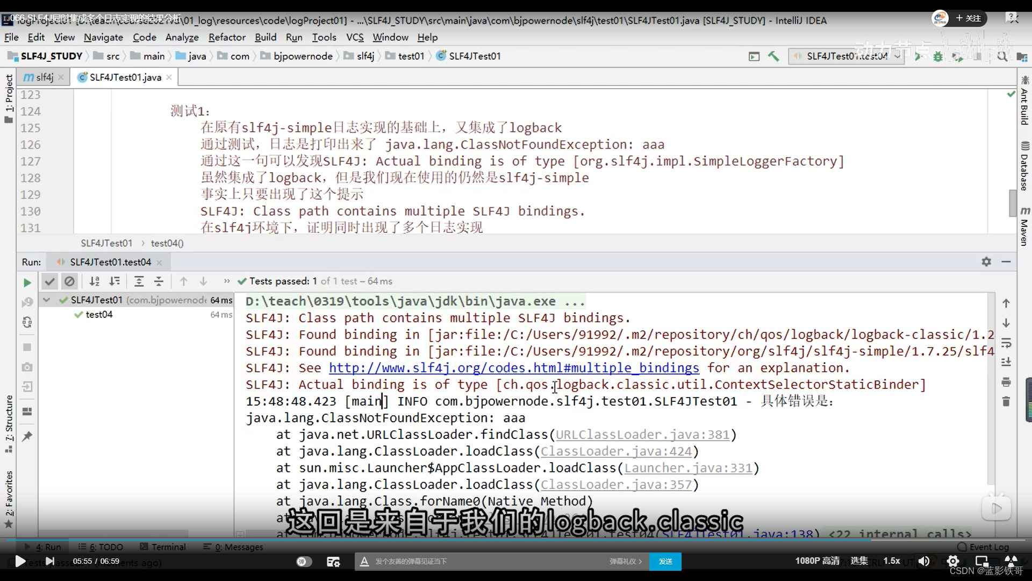
Task: Close the SLF4JTest01.java editor tab
Action: [169, 77]
